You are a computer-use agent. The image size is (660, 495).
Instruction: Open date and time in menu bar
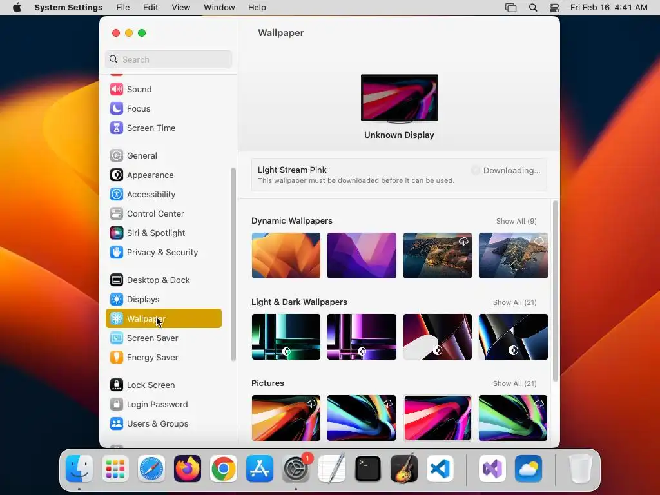pos(608,8)
